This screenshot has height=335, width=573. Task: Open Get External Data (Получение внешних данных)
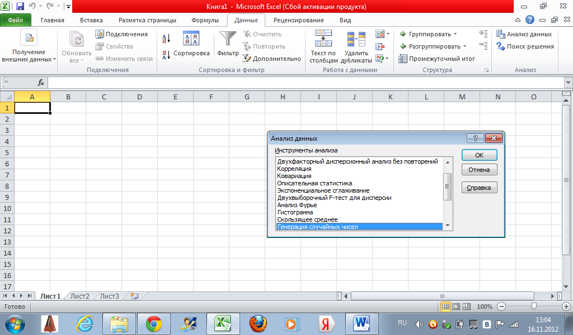click(x=29, y=47)
